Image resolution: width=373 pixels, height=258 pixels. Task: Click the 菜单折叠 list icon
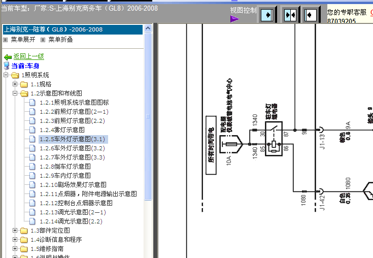pos(43,40)
